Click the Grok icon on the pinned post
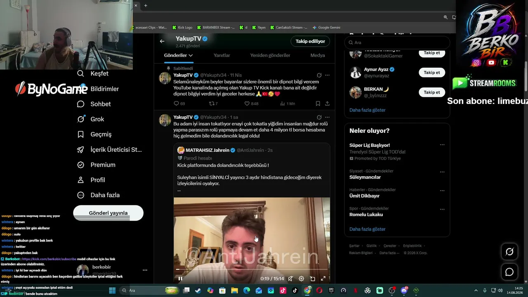The width and height of the screenshot is (528, 297). click(x=319, y=75)
